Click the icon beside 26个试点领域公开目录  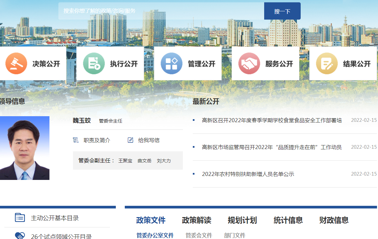[20, 236]
